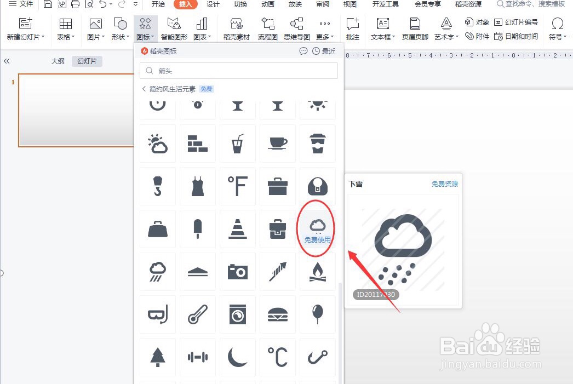Expand the 新建幻灯片 dropdown arrow
Screen dimensions: 573x384
click(43, 37)
